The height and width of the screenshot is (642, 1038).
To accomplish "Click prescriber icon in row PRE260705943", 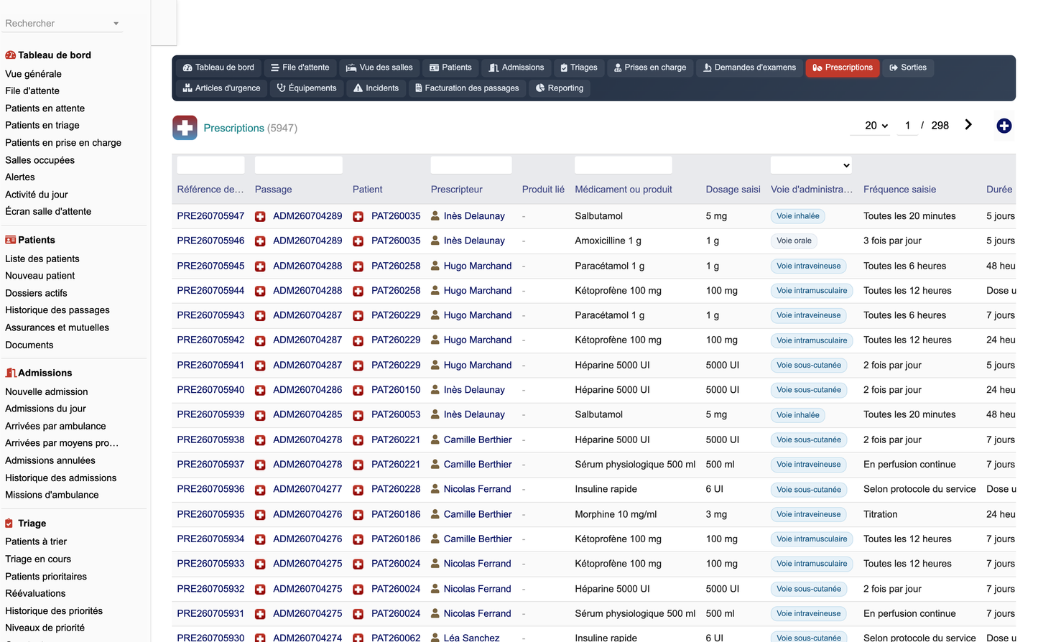I will click(435, 315).
